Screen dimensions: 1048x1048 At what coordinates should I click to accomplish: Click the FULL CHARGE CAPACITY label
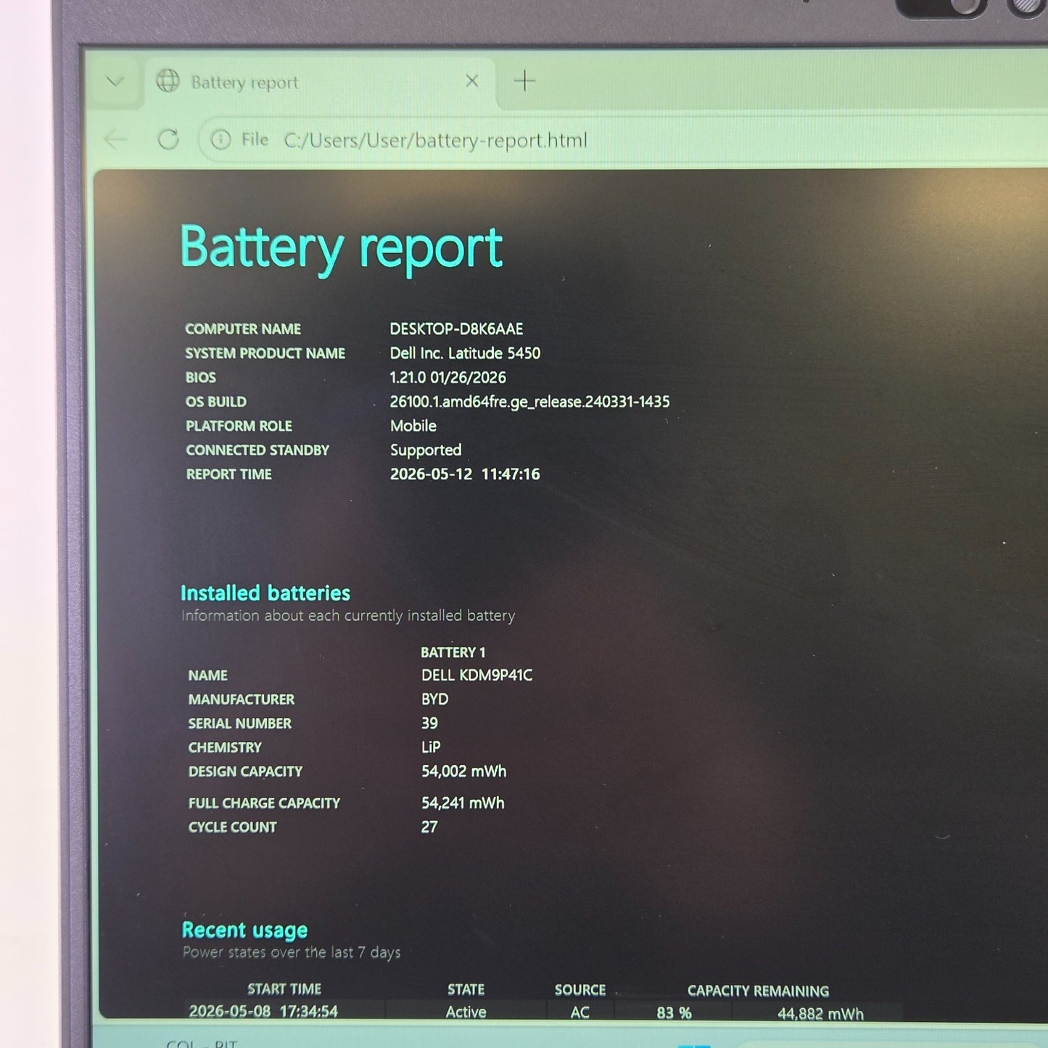[264, 803]
